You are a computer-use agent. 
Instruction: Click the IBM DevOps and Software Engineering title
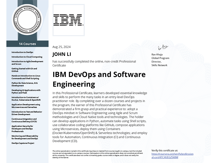click(x=99, y=79)
